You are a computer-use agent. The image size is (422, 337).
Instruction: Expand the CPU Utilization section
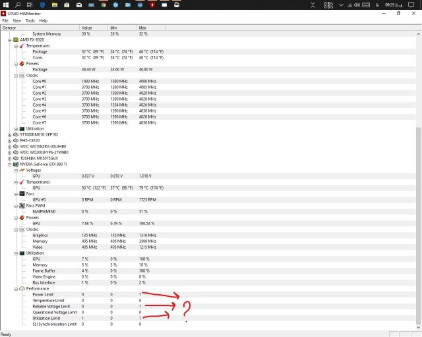[15, 128]
